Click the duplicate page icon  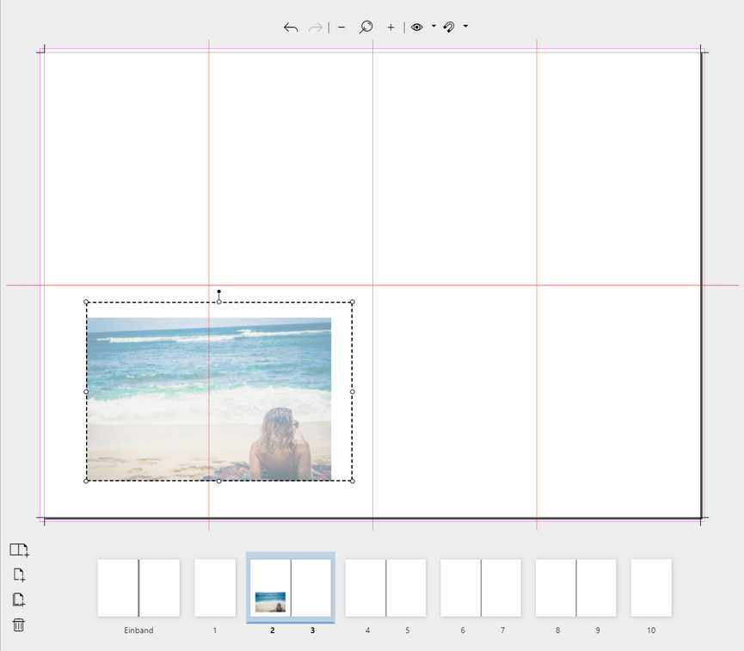pyautogui.click(x=19, y=600)
